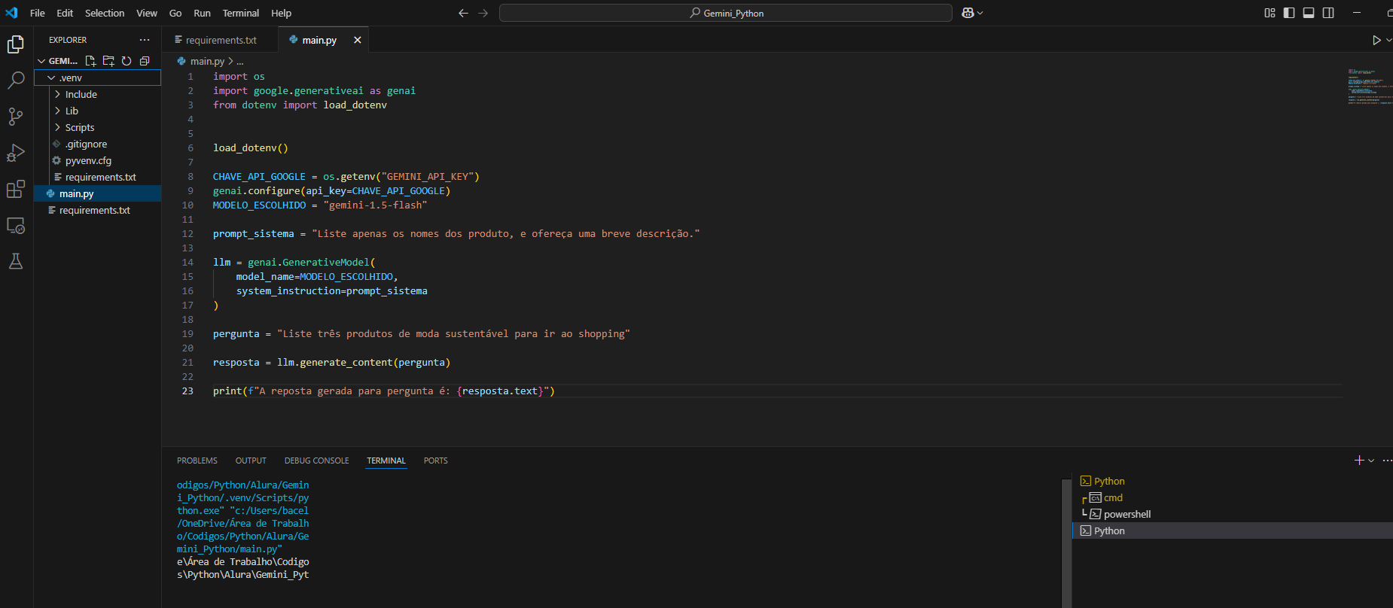Screen dimensions: 1393x608
Task: Run the Python file with play button
Action: tap(1376, 40)
